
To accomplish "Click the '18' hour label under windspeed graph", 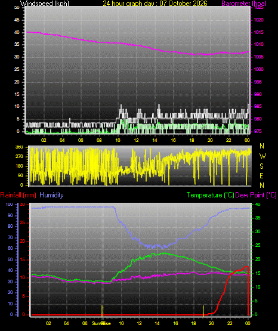I will point(191,140).
